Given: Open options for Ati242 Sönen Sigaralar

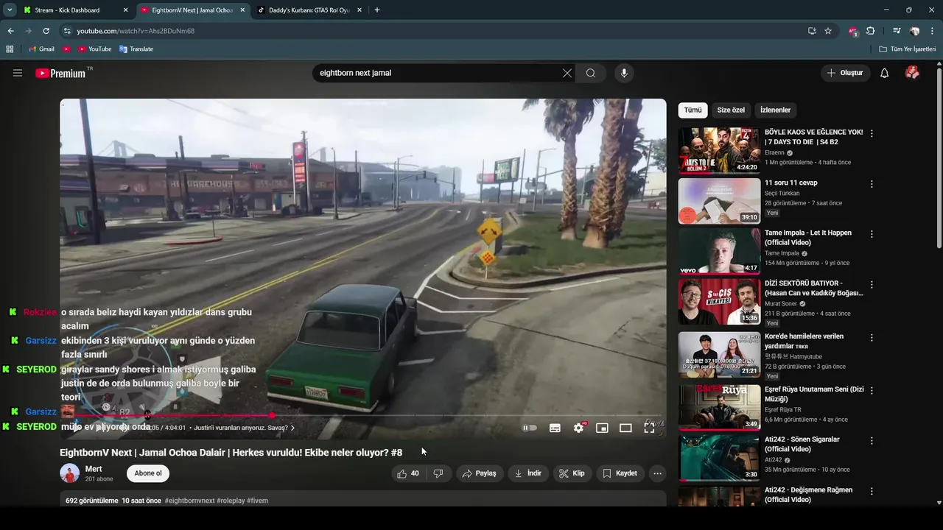Looking at the screenshot, I should click(x=872, y=441).
